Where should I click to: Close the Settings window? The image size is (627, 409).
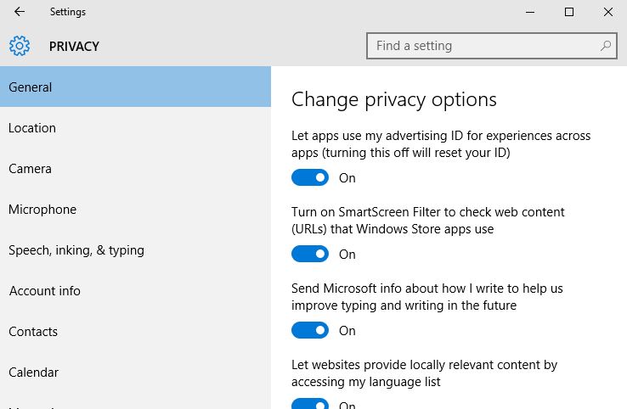tap(607, 12)
